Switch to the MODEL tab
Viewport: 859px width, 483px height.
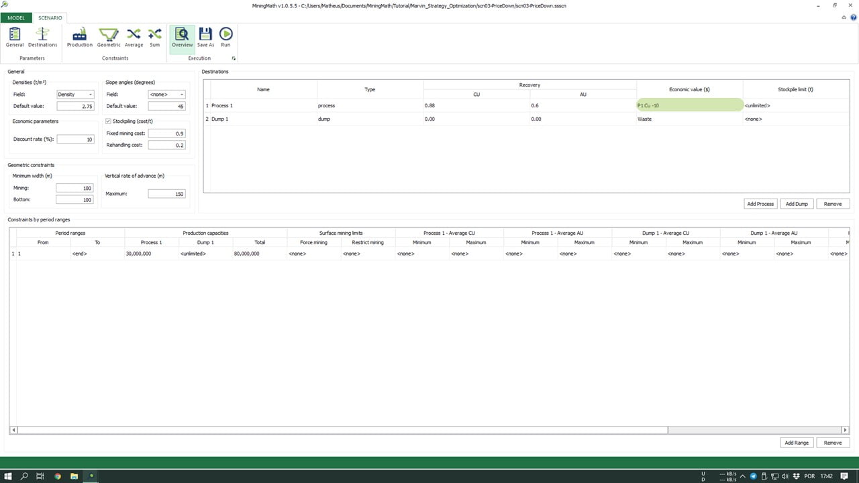coord(16,17)
